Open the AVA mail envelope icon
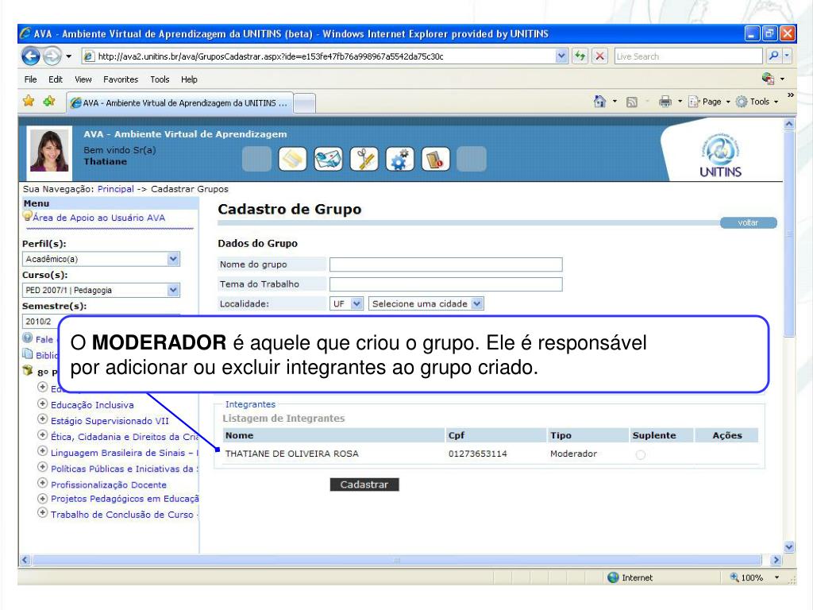Image resolution: width=813 pixels, height=610 pixels. 328,159
